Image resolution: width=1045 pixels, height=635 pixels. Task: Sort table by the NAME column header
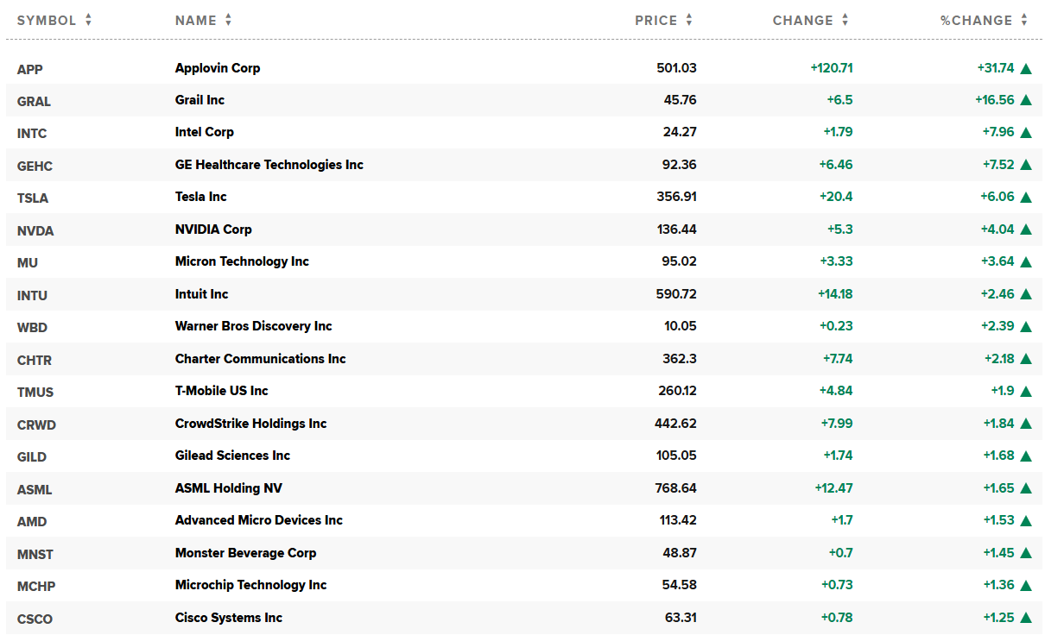(203, 20)
